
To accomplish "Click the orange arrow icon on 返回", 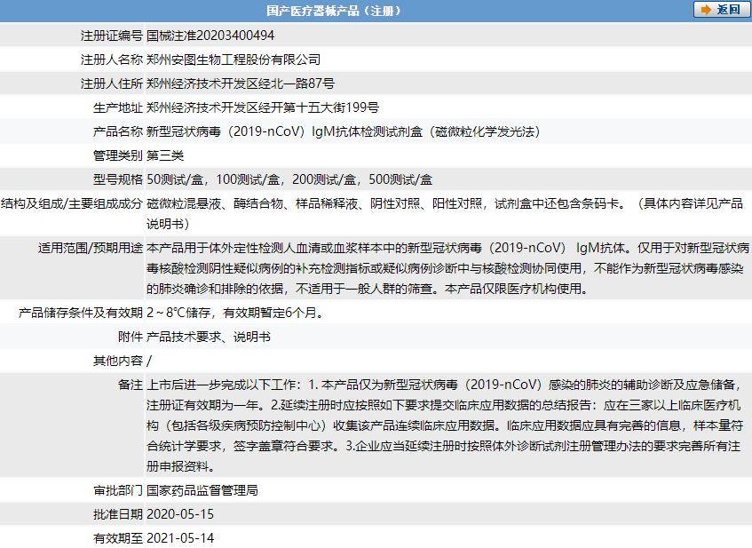I will pos(706,10).
